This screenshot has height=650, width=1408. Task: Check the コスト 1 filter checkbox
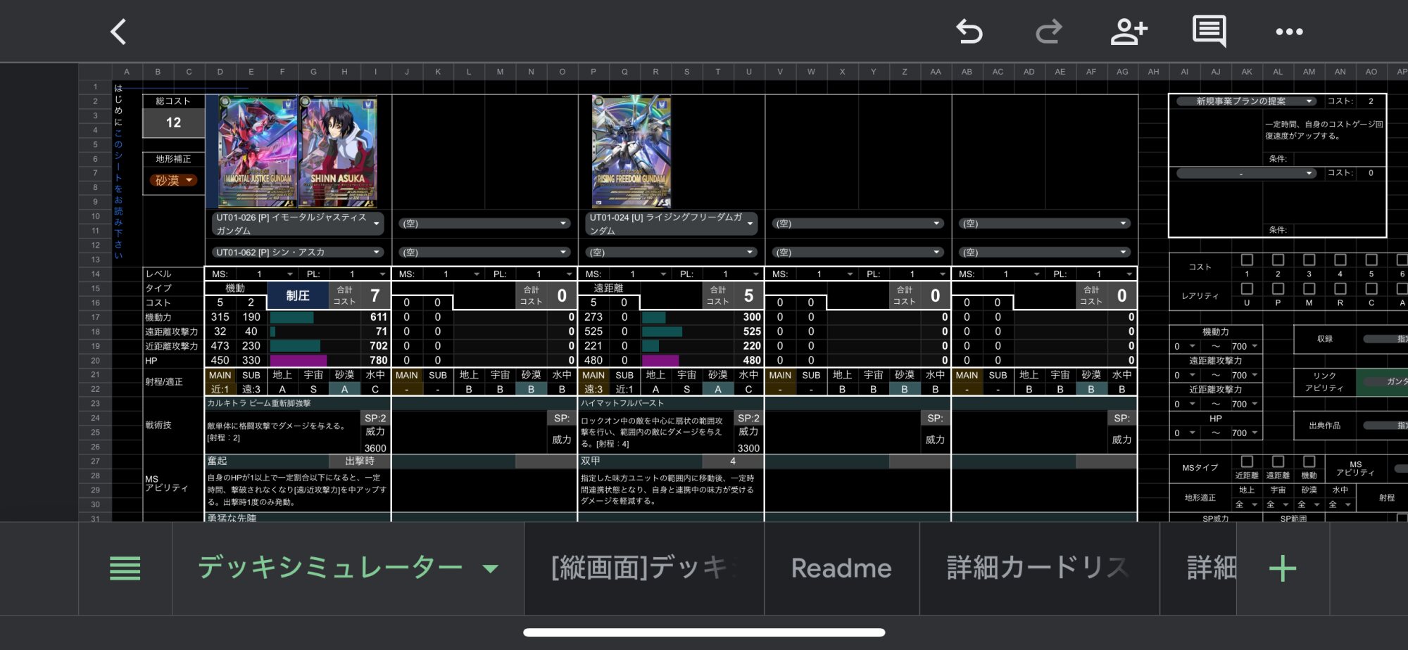point(1247,260)
